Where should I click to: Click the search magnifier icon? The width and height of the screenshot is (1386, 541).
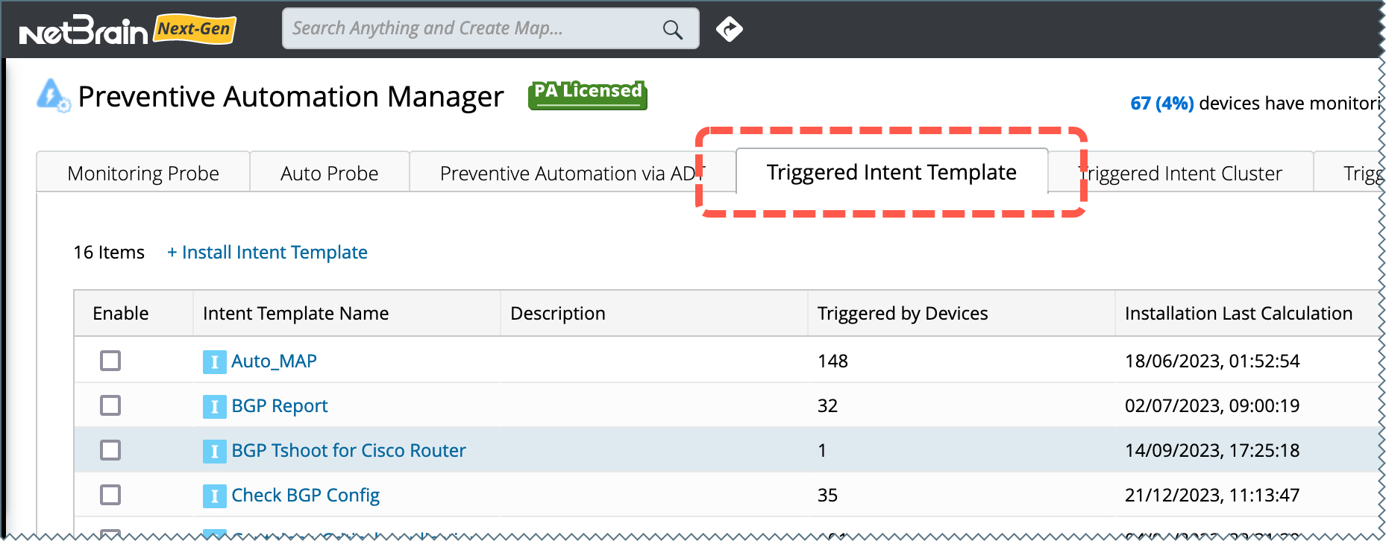[x=672, y=30]
